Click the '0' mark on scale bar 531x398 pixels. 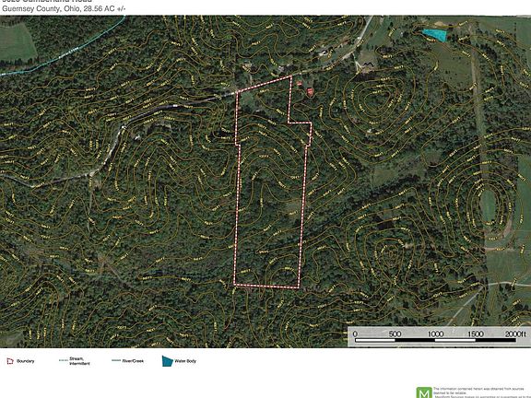click(355, 334)
